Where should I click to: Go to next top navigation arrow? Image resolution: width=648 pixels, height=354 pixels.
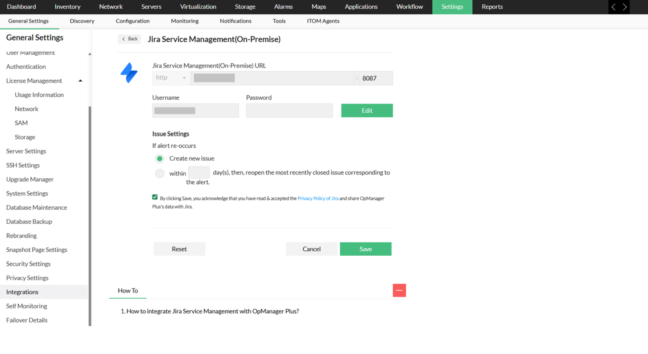(x=624, y=7)
